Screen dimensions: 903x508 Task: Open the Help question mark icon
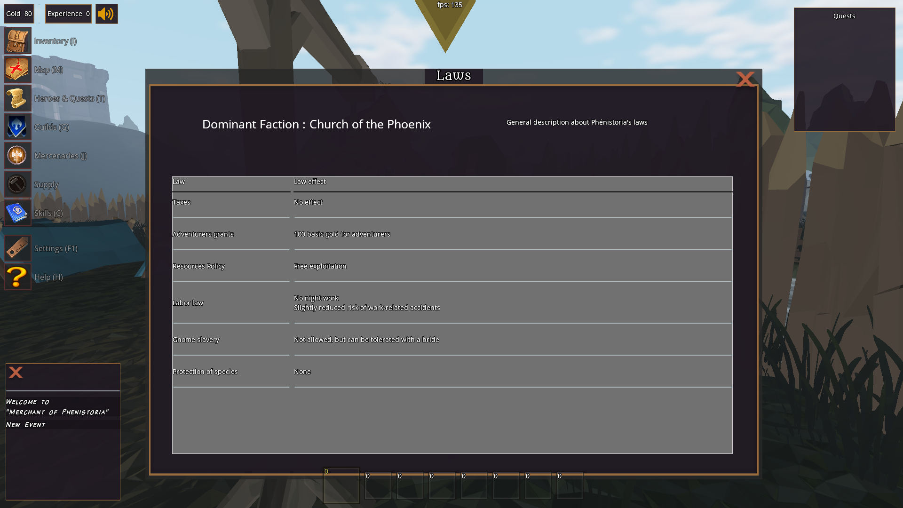tap(18, 277)
